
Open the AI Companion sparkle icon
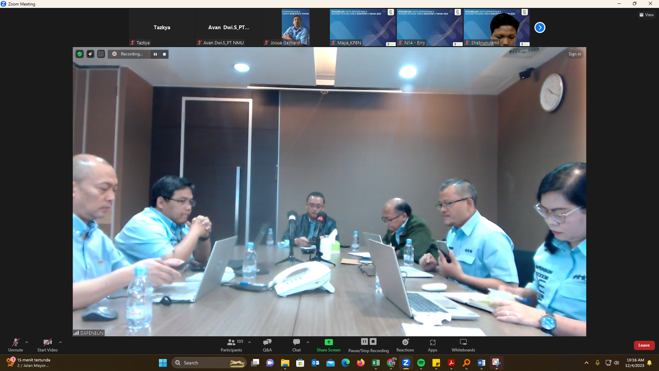90,54
